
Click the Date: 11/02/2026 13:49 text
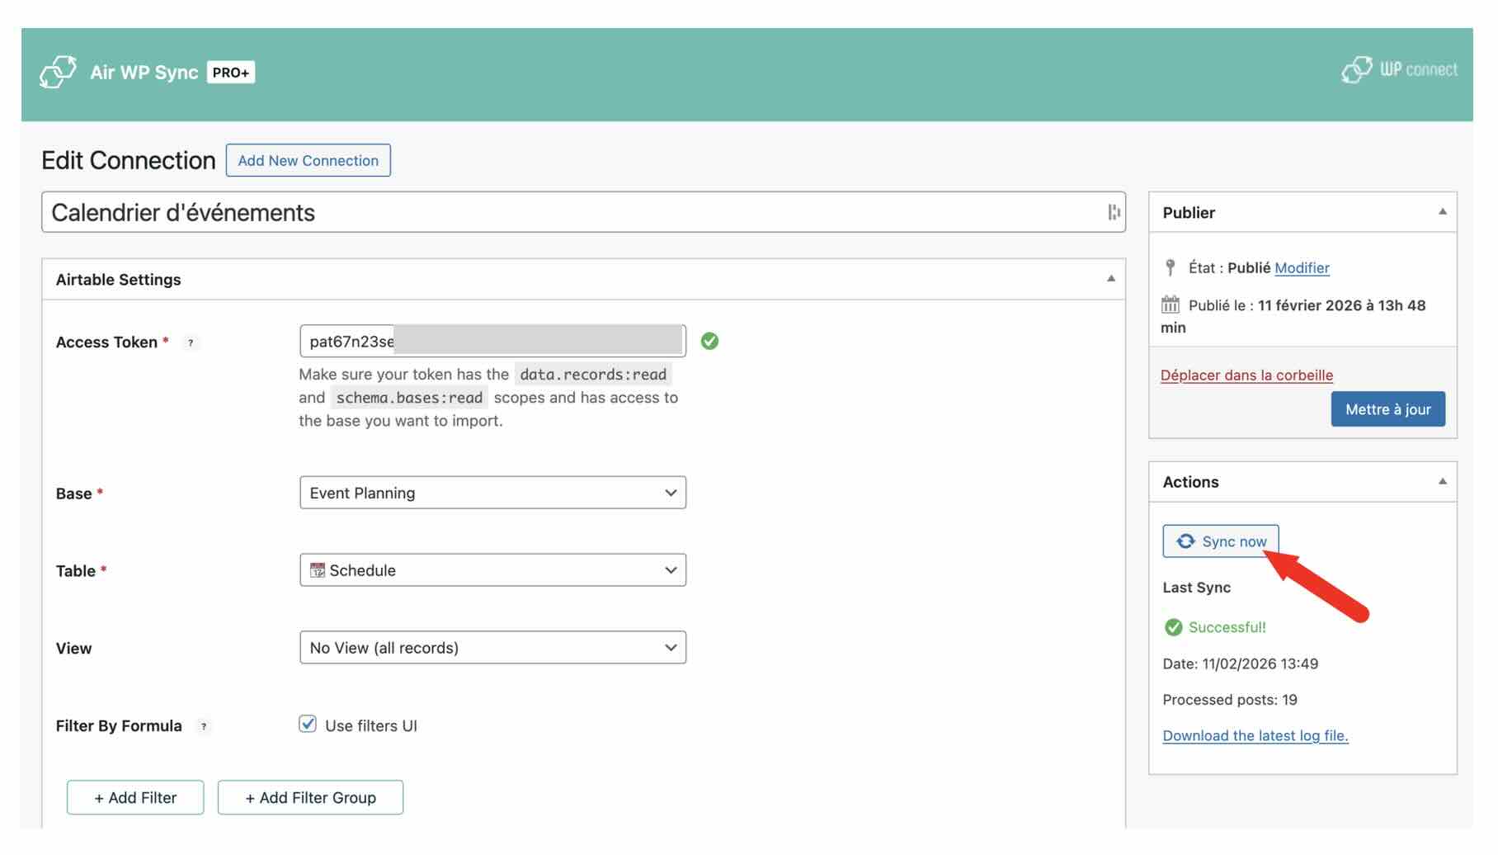coord(1240,664)
